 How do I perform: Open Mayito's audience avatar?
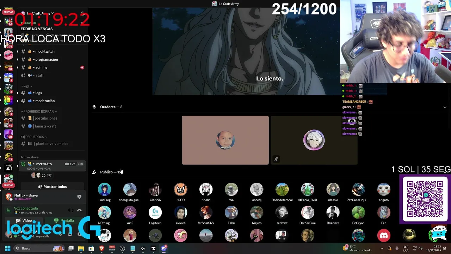coord(257,213)
